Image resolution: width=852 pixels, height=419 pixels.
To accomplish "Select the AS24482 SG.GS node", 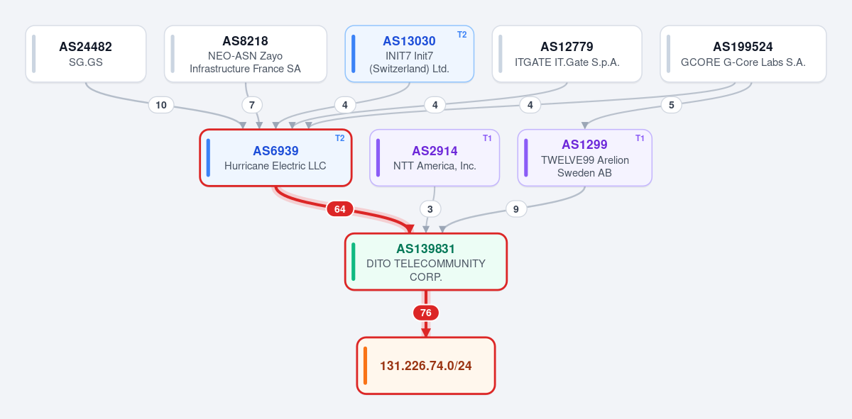I will coord(86,54).
